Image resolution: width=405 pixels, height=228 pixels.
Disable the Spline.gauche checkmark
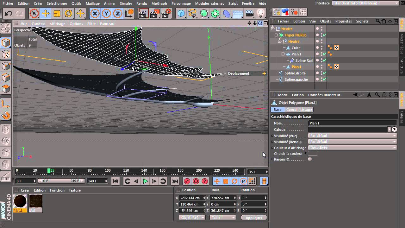tap(325, 79)
